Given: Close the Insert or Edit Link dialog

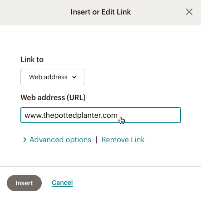Looking at the screenshot, I should 189,12.
